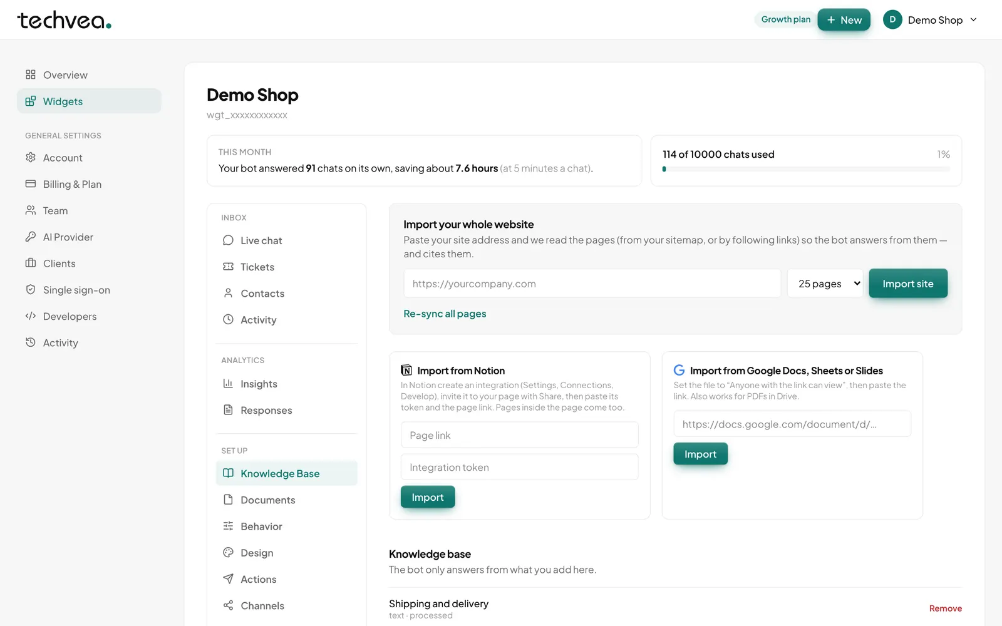Click the Clients briefcase icon

tap(30, 263)
